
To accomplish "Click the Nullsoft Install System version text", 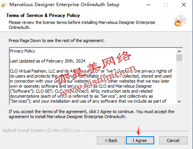I will click(41, 130).
